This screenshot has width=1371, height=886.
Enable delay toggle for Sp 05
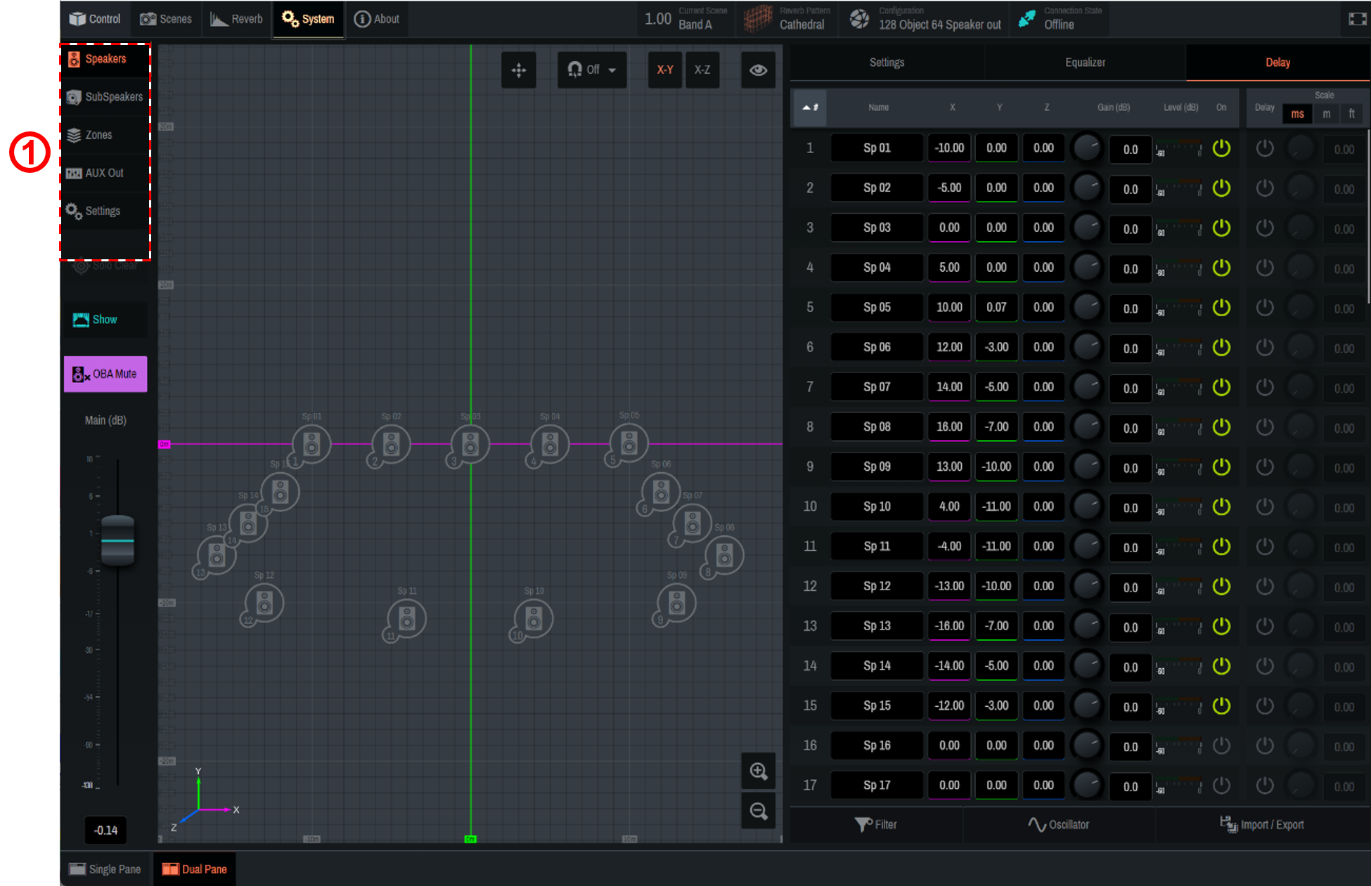pos(1264,308)
